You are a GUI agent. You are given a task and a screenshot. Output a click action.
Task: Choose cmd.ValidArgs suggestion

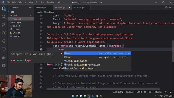point(97,61)
